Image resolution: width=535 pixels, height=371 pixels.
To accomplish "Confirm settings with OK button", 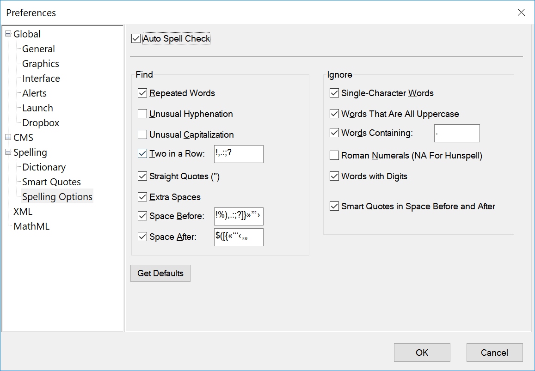I will coord(421,352).
